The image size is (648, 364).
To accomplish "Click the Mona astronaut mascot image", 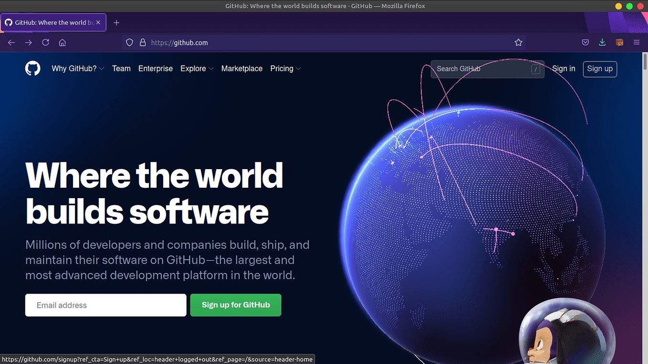I will [x=568, y=332].
